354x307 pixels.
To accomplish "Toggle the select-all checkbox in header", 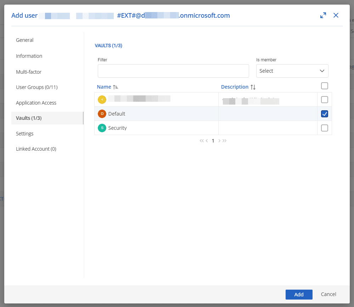I will click(x=324, y=86).
